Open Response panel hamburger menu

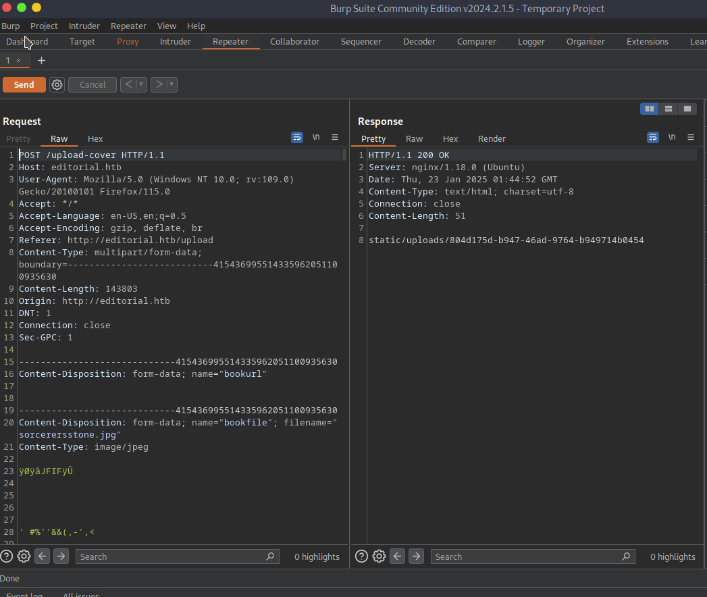coord(691,137)
